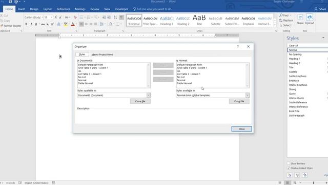Open font size dropdown showing 11
Image resolution: width=328 pixels, height=185 pixels.
click(x=52, y=17)
